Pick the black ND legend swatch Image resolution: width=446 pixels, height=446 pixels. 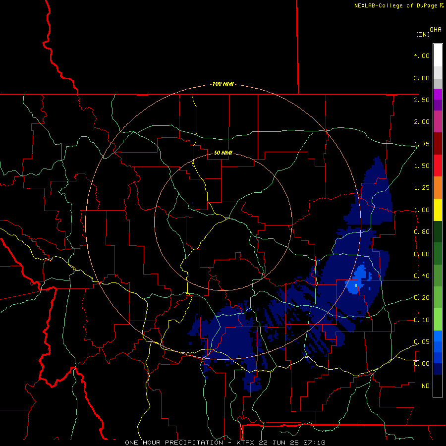438,386
